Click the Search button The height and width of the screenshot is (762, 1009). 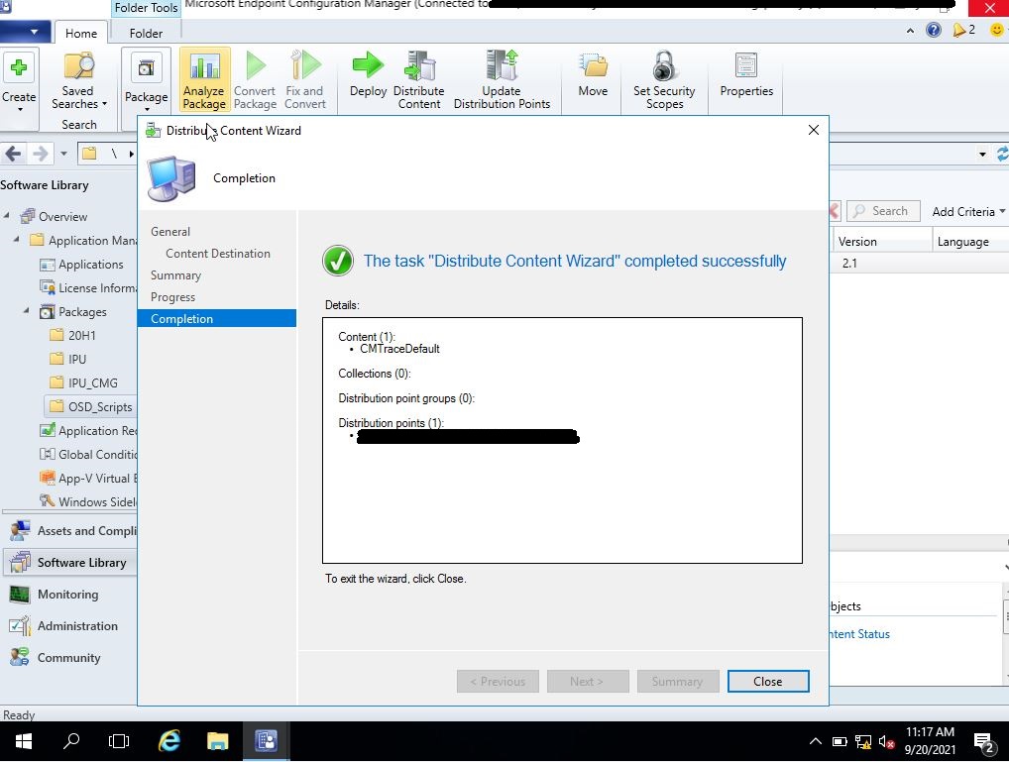click(x=882, y=211)
